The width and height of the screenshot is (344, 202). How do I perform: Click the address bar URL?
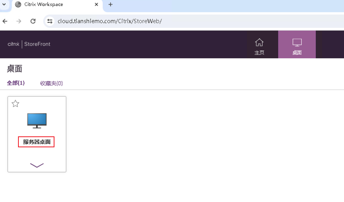[110, 21]
